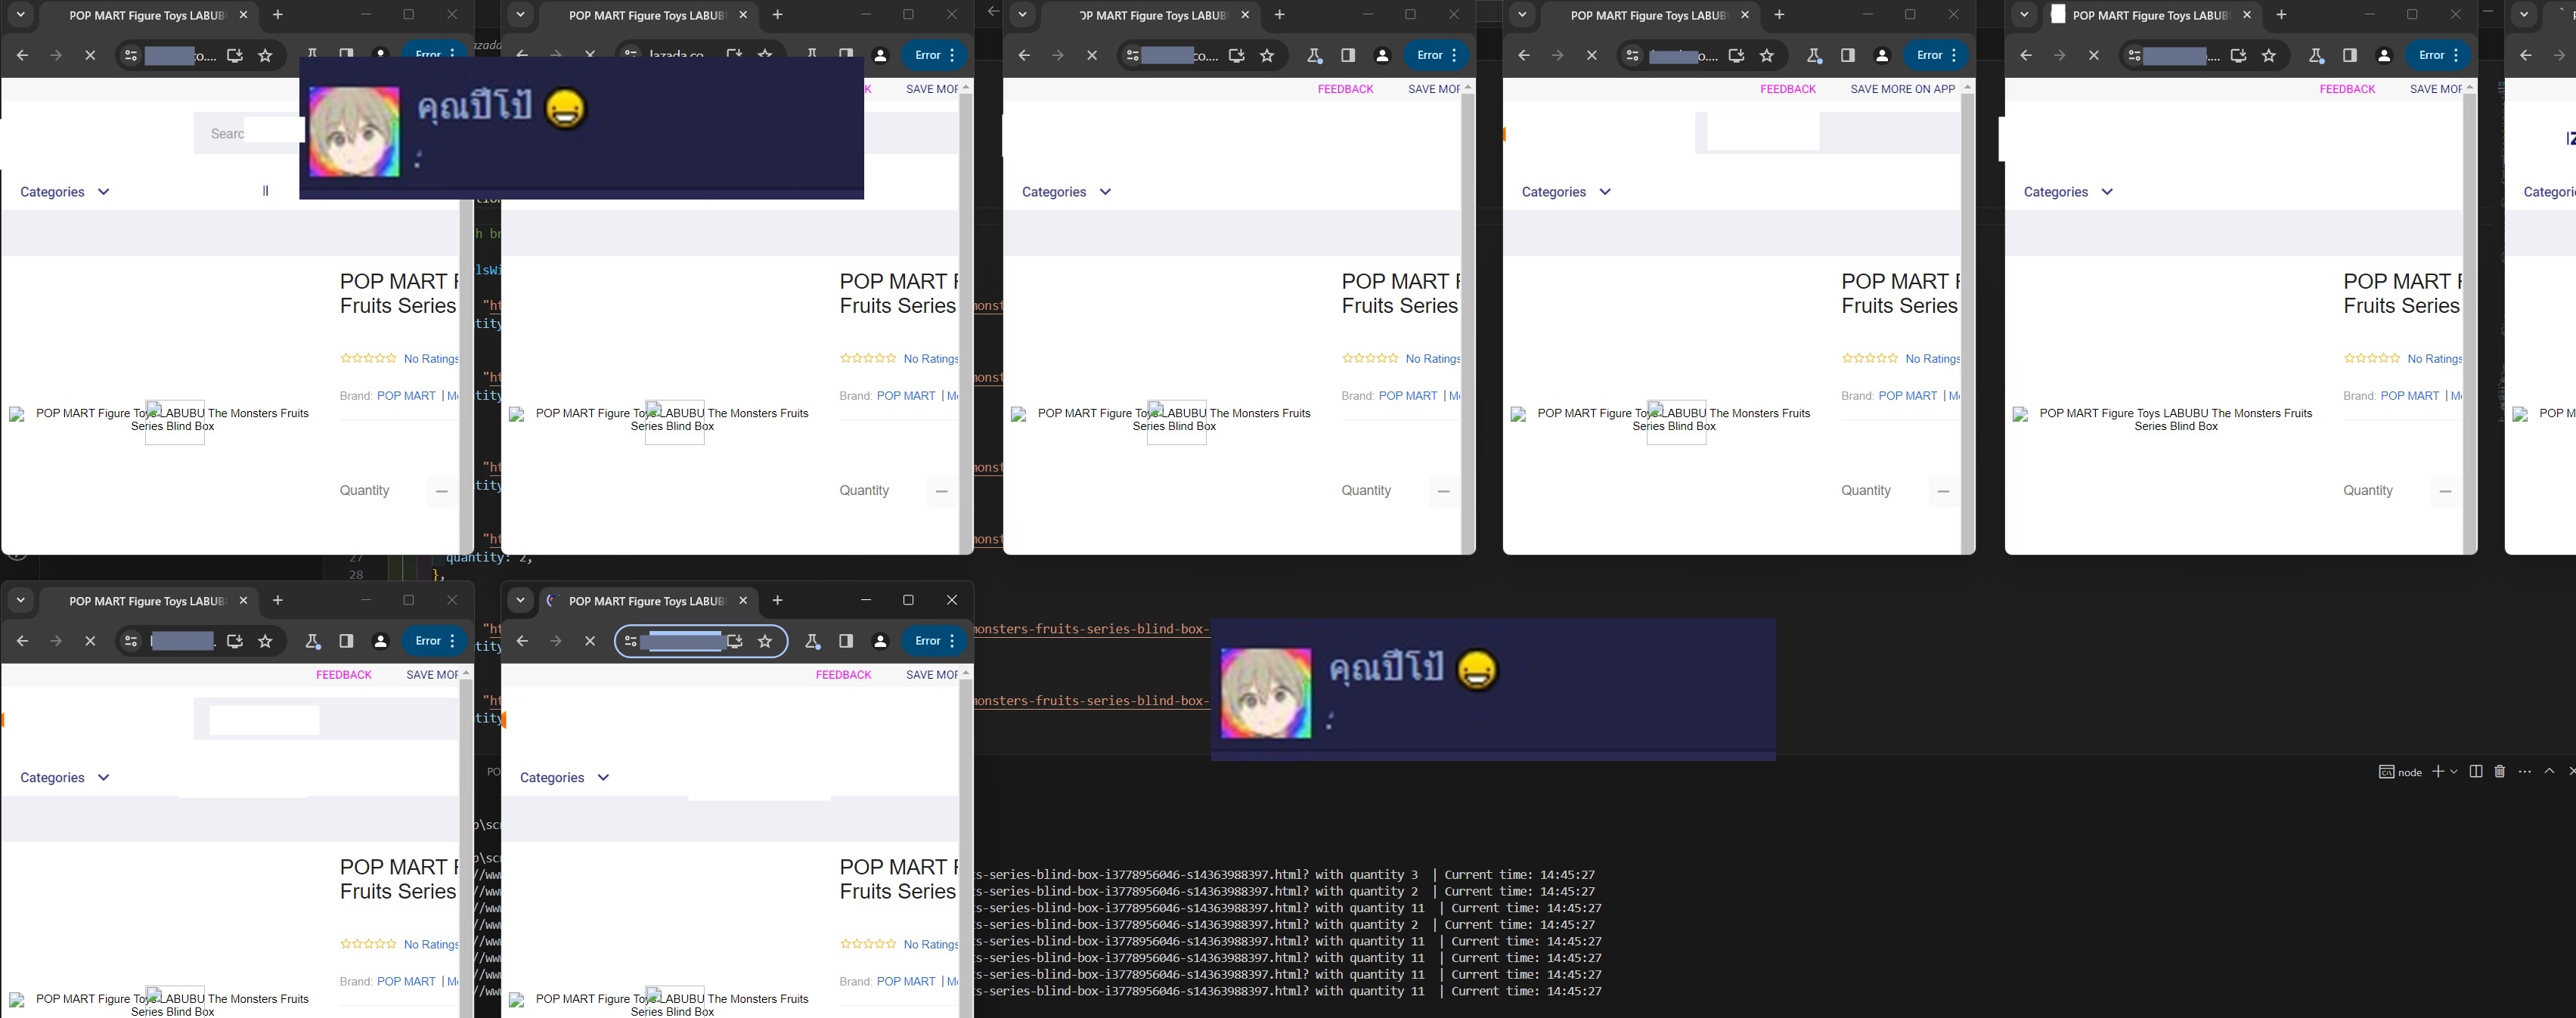
Task: Open terminal panel more actions ellipsis
Action: [x=2525, y=771]
